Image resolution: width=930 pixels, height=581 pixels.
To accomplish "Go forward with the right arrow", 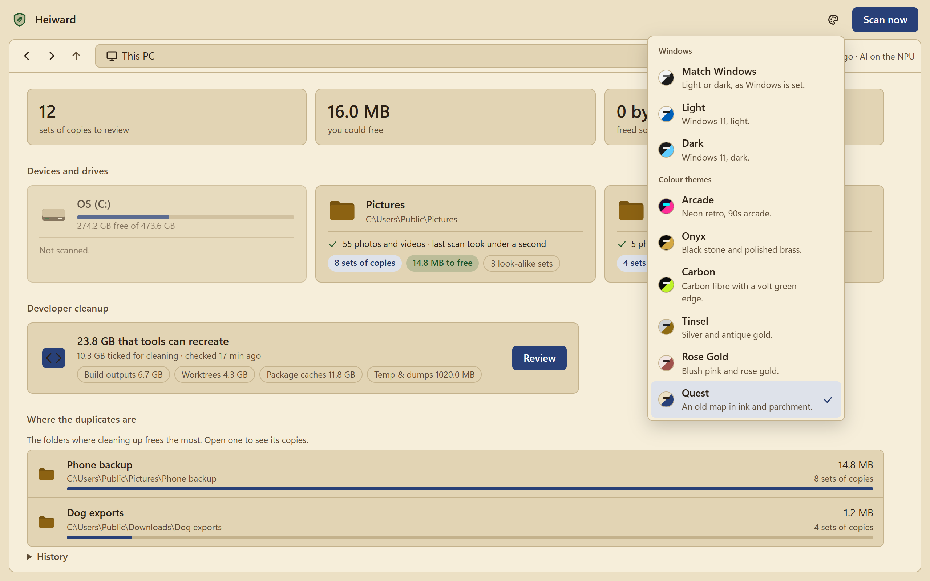I will point(52,56).
